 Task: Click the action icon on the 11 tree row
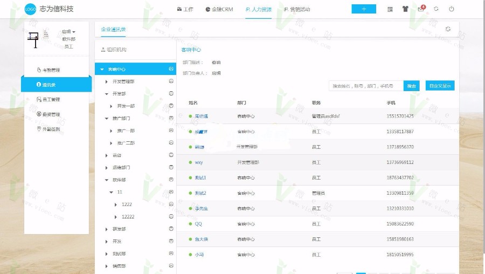click(x=171, y=192)
